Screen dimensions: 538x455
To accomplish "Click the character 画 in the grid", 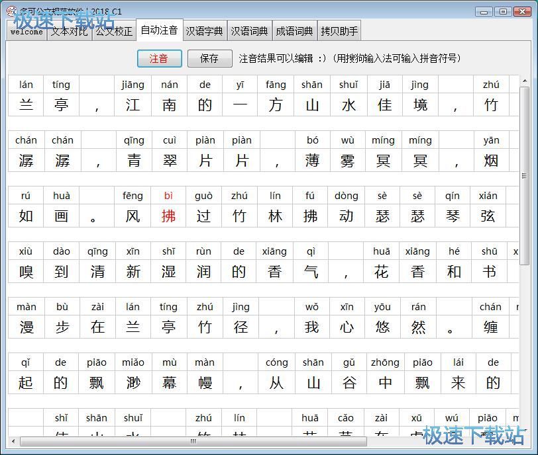I will [62, 216].
